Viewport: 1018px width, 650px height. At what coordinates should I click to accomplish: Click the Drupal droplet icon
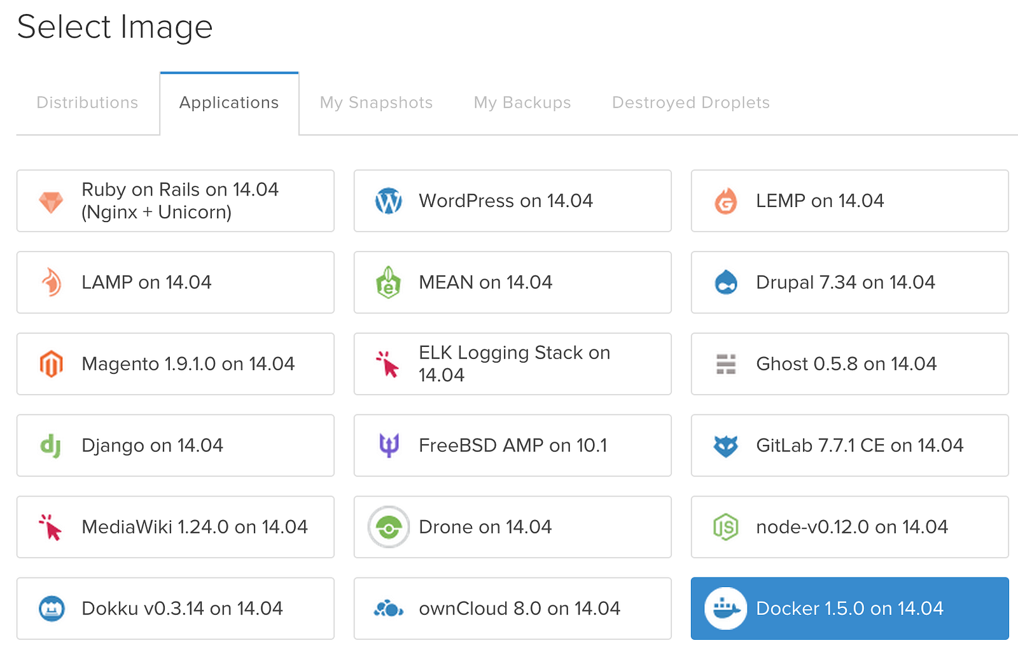[725, 283]
